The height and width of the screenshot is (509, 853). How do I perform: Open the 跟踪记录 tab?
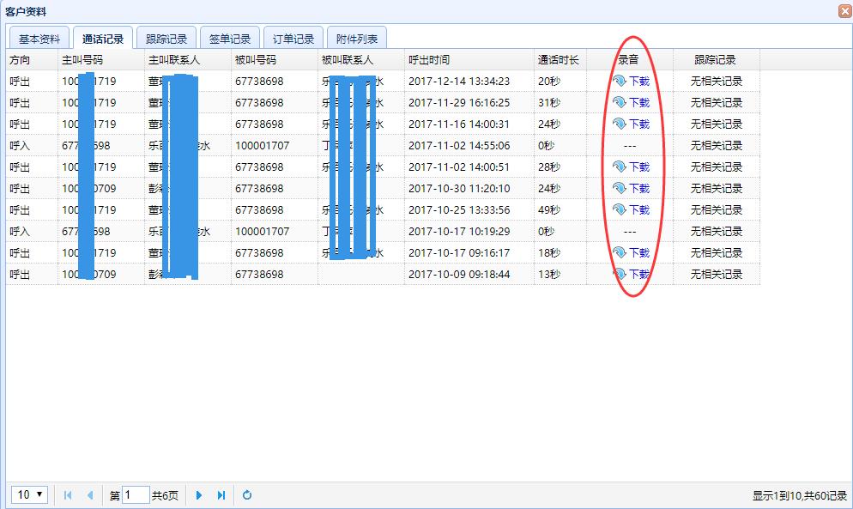click(166, 37)
